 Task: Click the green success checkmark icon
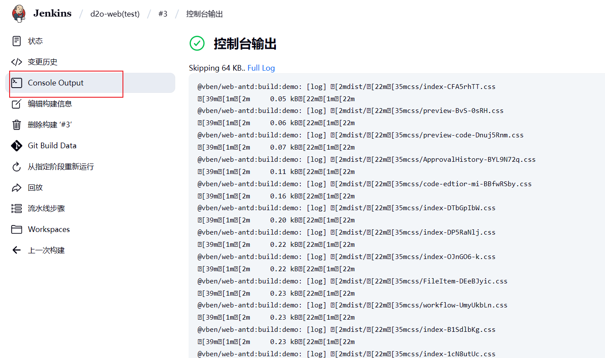(197, 43)
